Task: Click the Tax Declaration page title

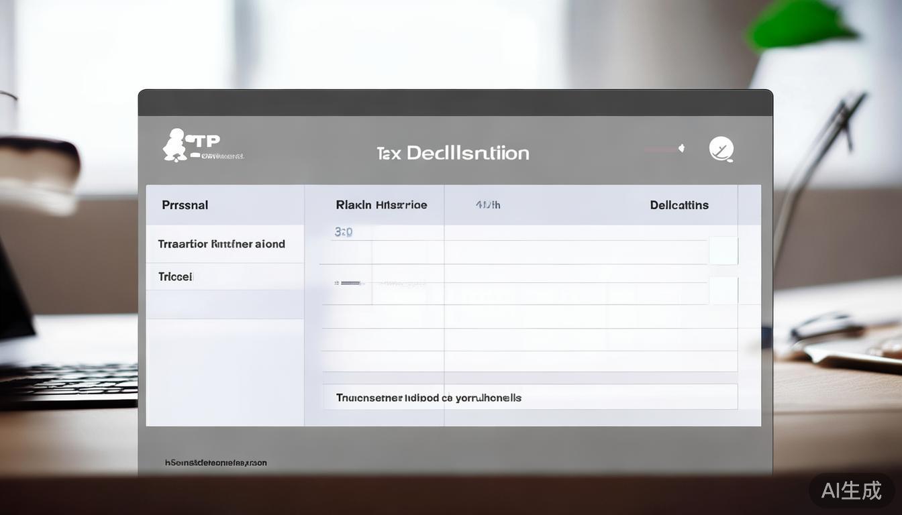Action: [x=452, y=153]
